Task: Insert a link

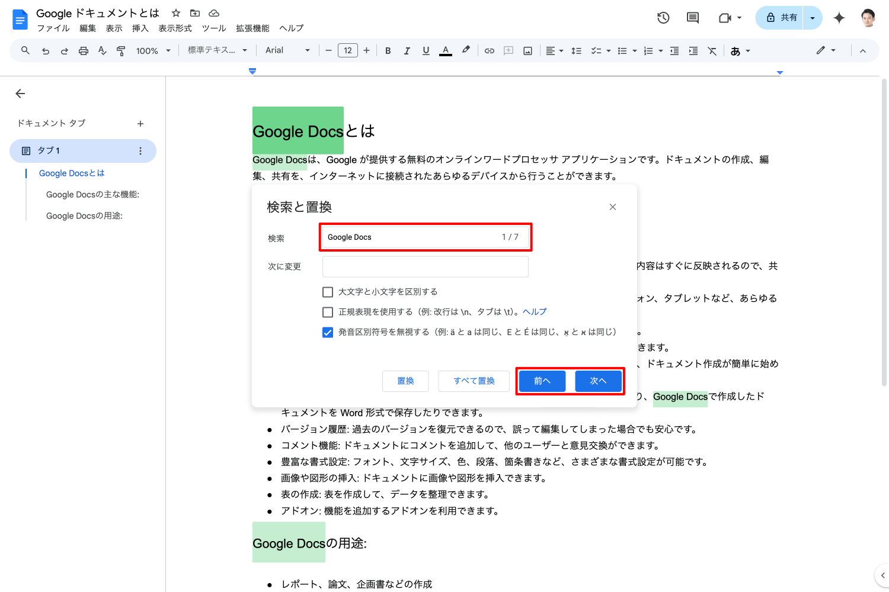Action: pyautogui.click(x=490, y=51)
